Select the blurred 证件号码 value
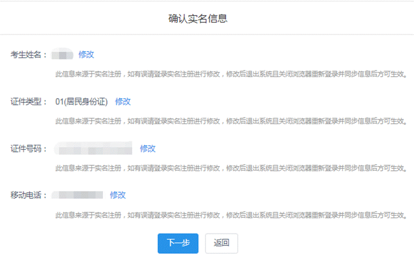Viewport: 414px width, 264px height. tap(93, 149)
